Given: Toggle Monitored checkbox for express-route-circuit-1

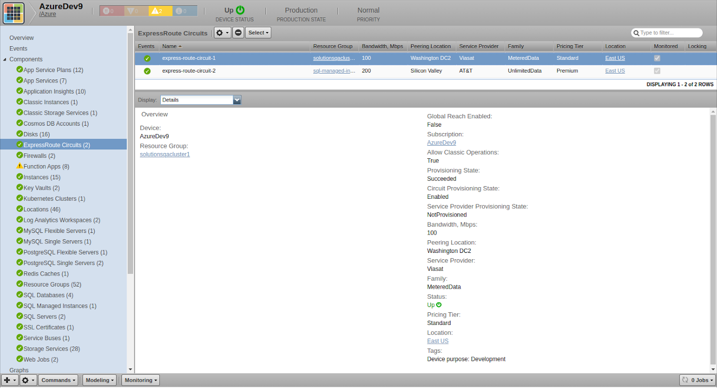Looking at the screenshot, I should 657,58.
